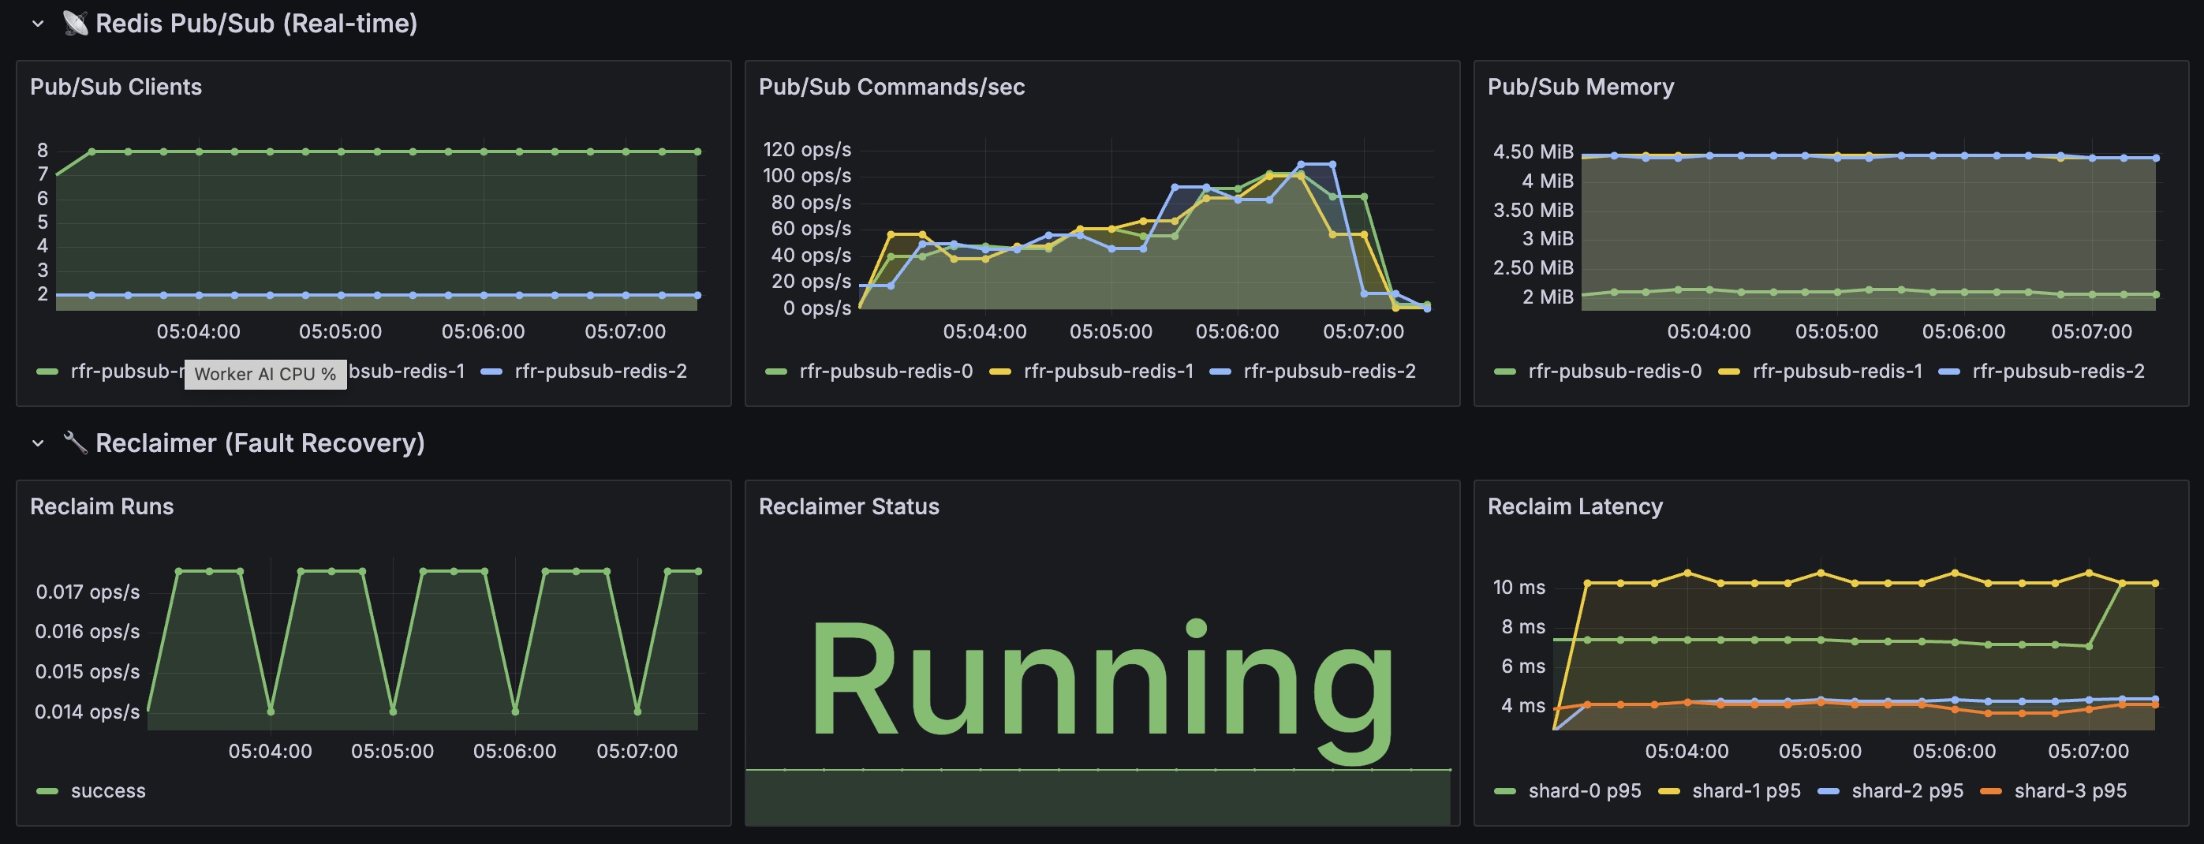Toggle rfr-pubsub-redis-0 series in Pub/Sub Commands/sec legend
Screen dimensions: 2204x844
point(886,371)
